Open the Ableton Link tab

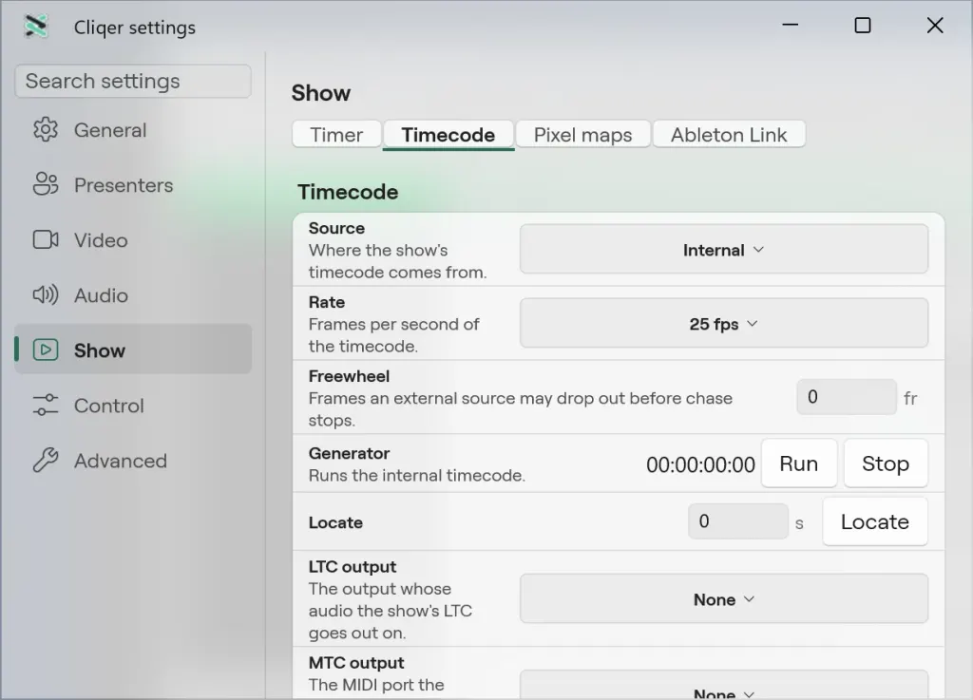pyautogui.click(x=729, y=135)
